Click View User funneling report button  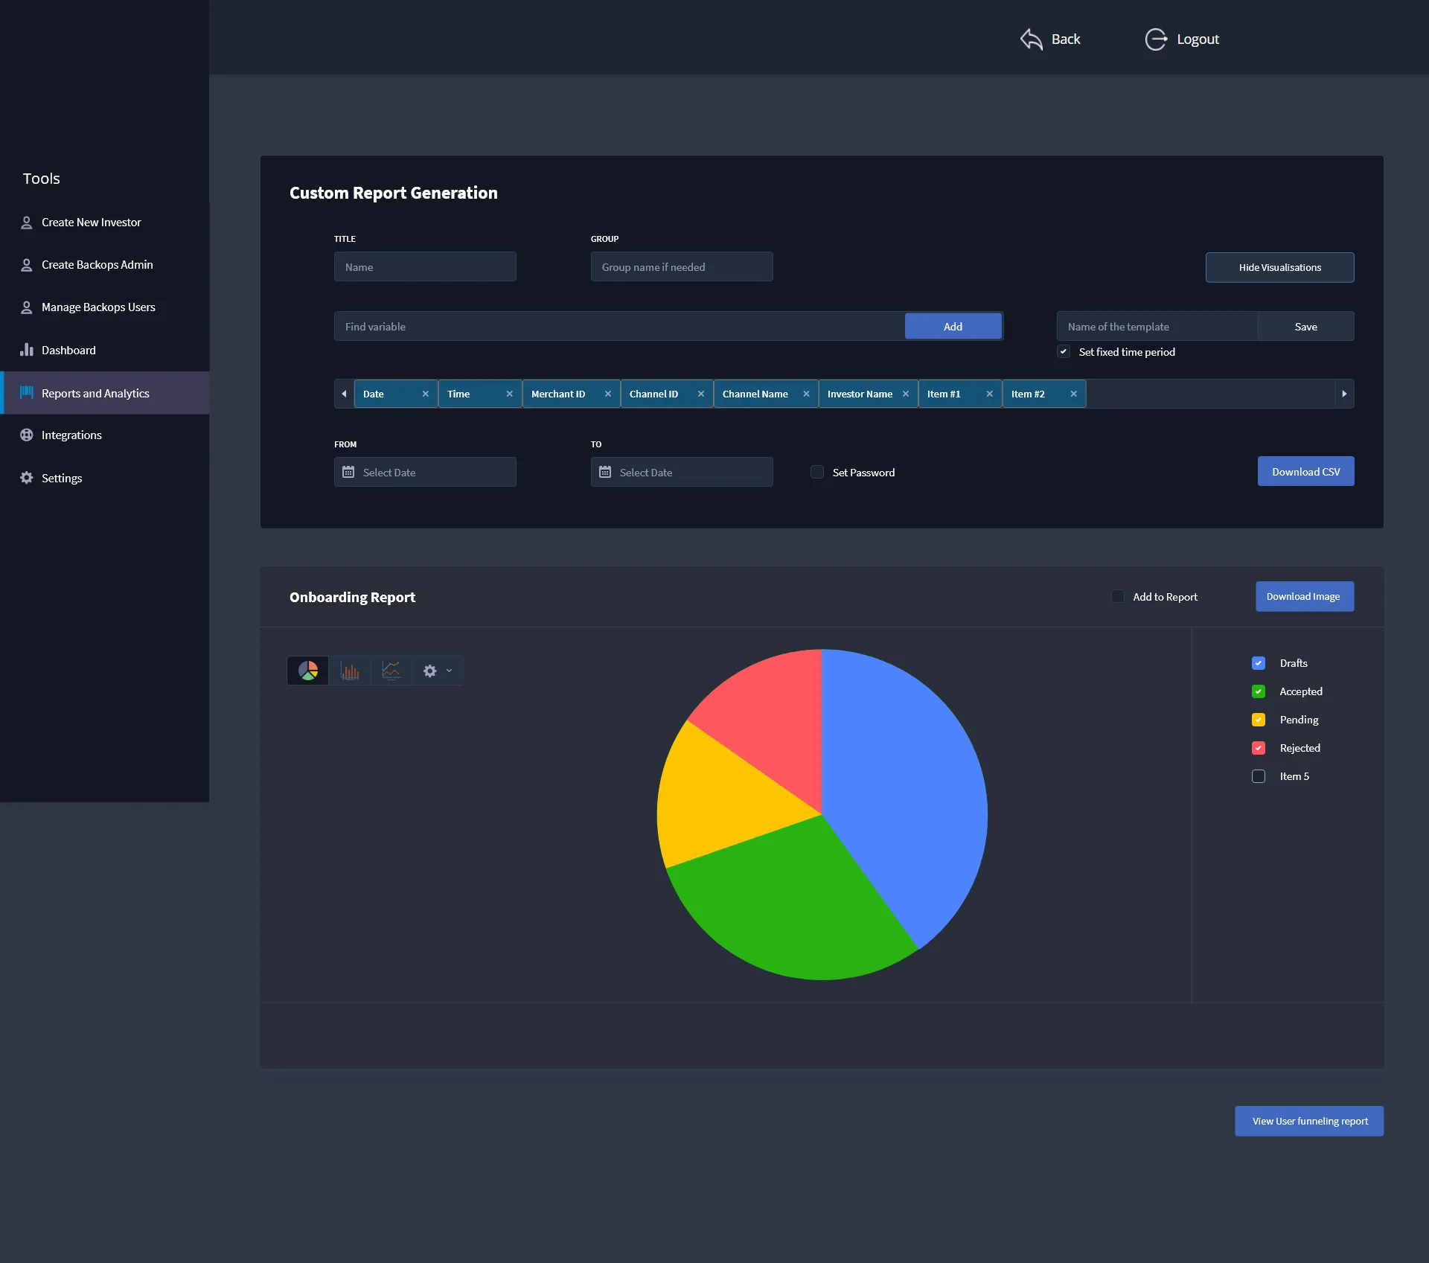point(1309,1121)
